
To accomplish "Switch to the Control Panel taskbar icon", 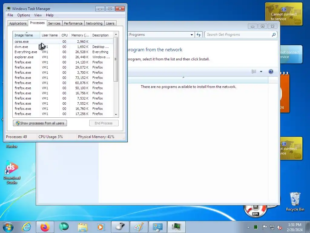I will coord(157,227).
